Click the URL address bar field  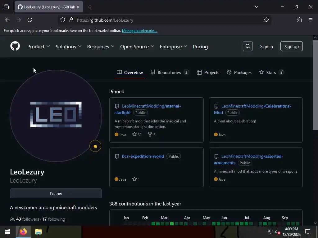[164, 20]
